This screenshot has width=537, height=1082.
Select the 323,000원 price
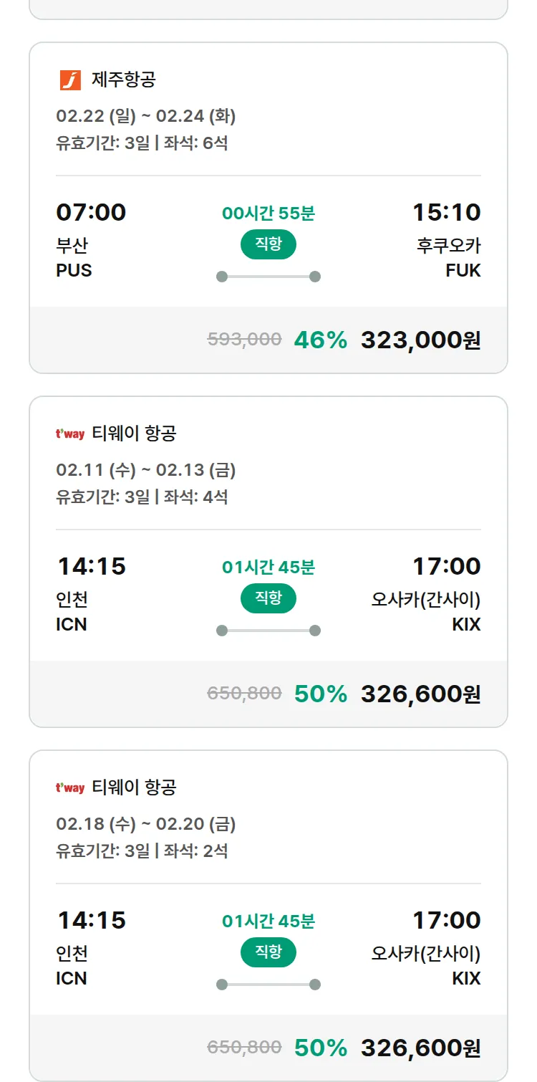tap(420, 340)
